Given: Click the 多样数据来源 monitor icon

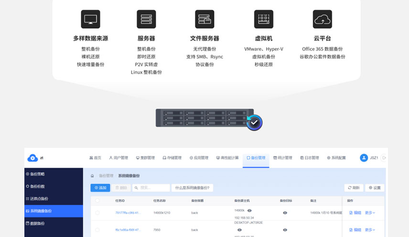Looking at the screenshot, I should pos(90,20).
